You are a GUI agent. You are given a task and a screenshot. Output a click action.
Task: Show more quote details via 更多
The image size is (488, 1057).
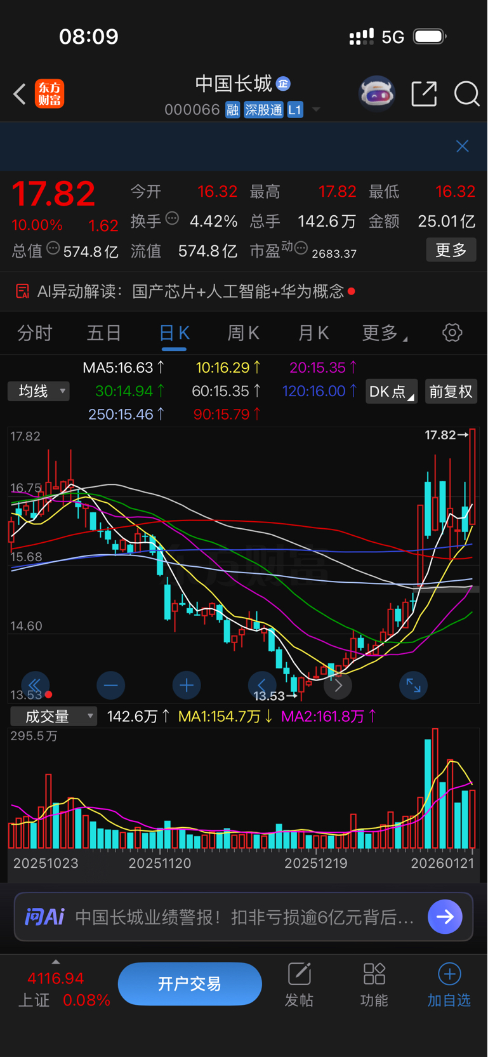[x=451, y=250]
